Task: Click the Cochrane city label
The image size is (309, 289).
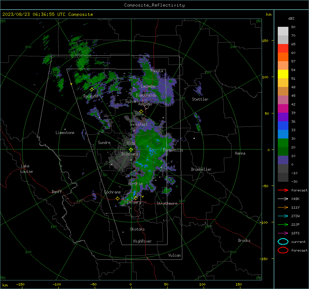Action: (x=112, y=192)
